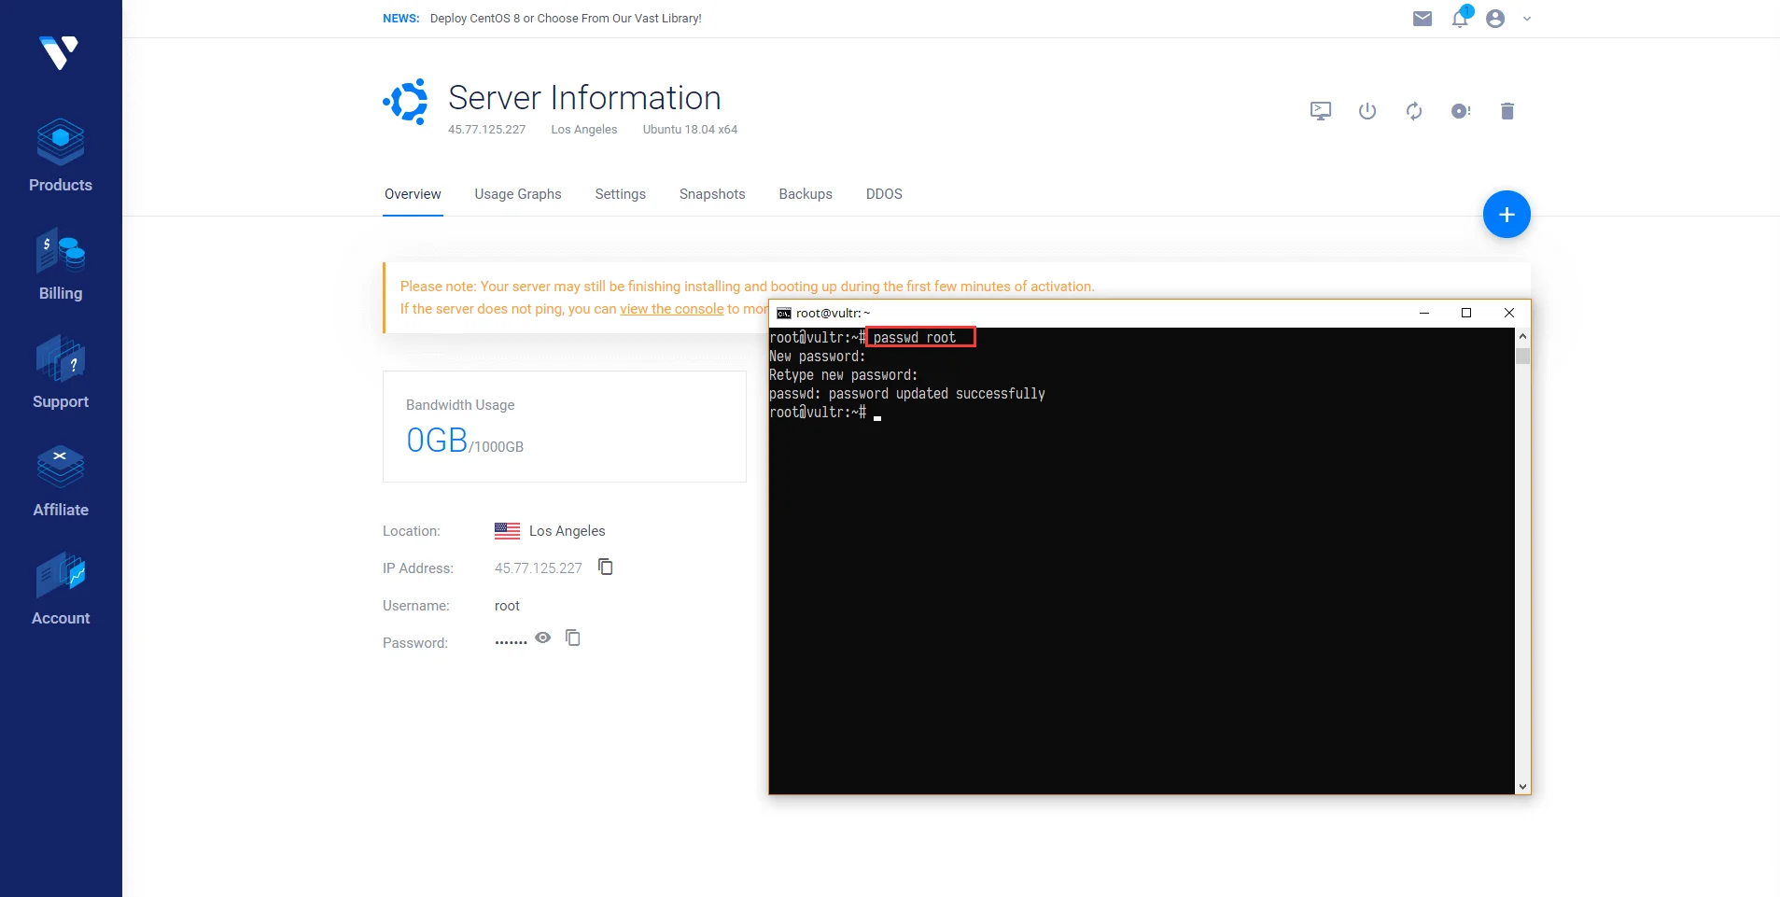Click the blue plus deploy button
Viewport: 1780px width, 897px height.
click(1507, 215)
